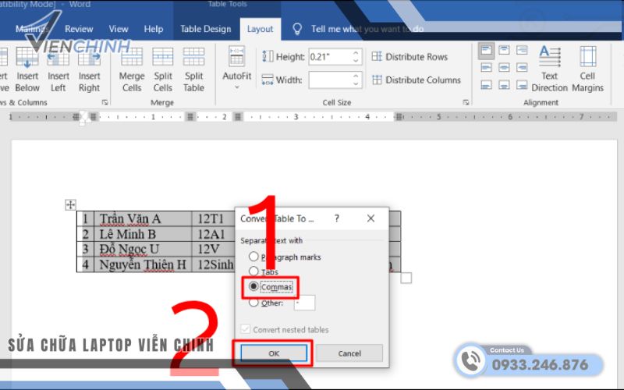The height and width of the screenshot is (390, 624).
Task: Click table cell Nguyễn Thiện H
Action: pos(143,264)
